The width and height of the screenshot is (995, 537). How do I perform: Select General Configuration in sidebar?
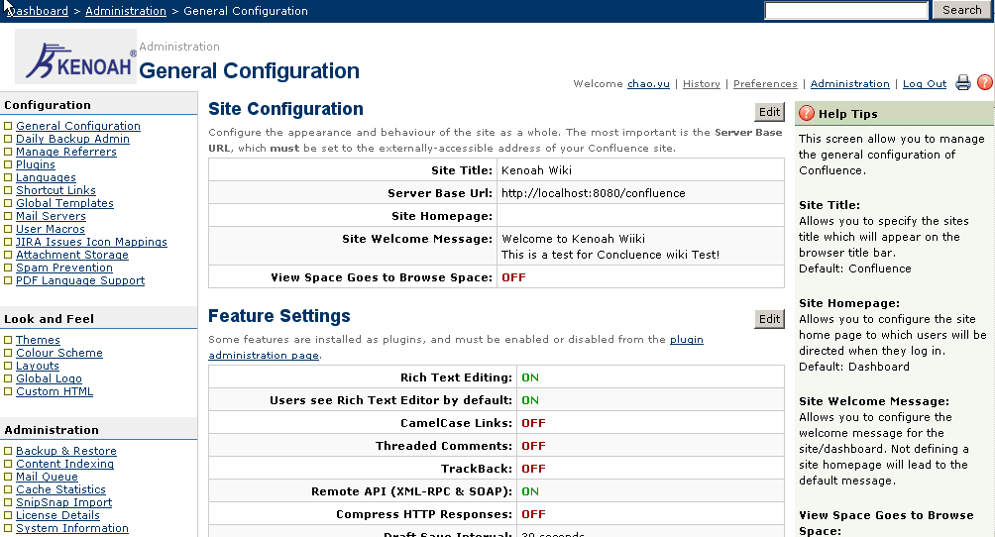pyautogui.click(x=78, y=126)
